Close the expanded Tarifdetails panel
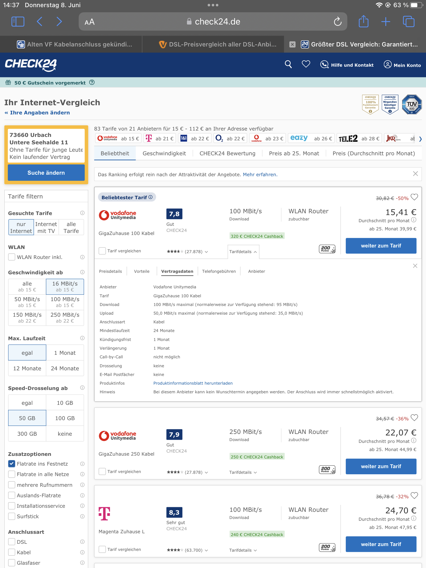 tap(415, 266)
